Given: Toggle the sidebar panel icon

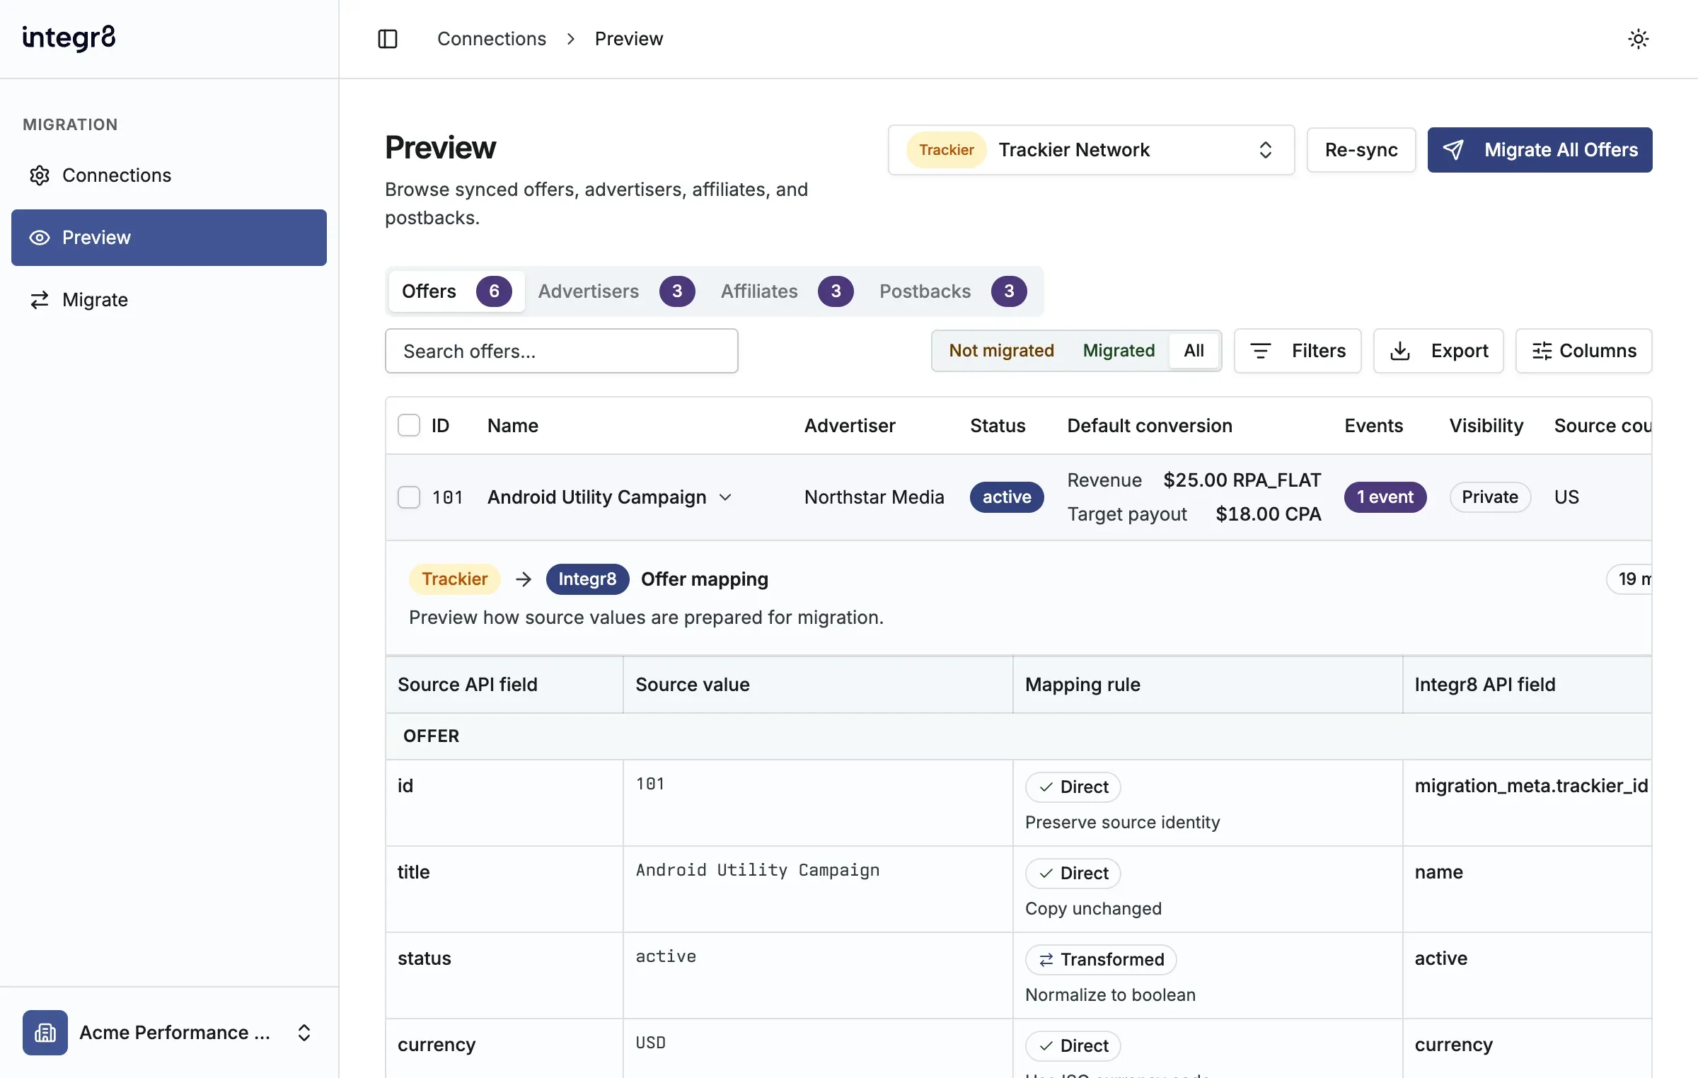Looking at the screenshot, I should 388,39.
